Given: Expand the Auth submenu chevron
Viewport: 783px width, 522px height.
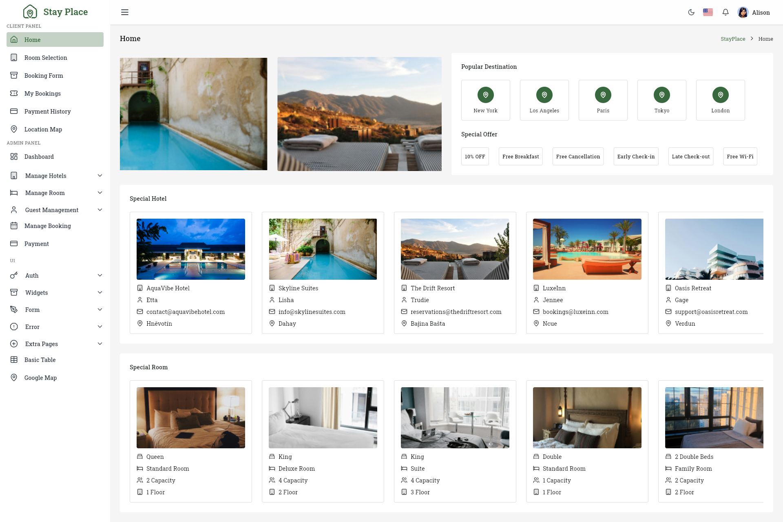Looking at the screenshot, I should coord(100,275).
